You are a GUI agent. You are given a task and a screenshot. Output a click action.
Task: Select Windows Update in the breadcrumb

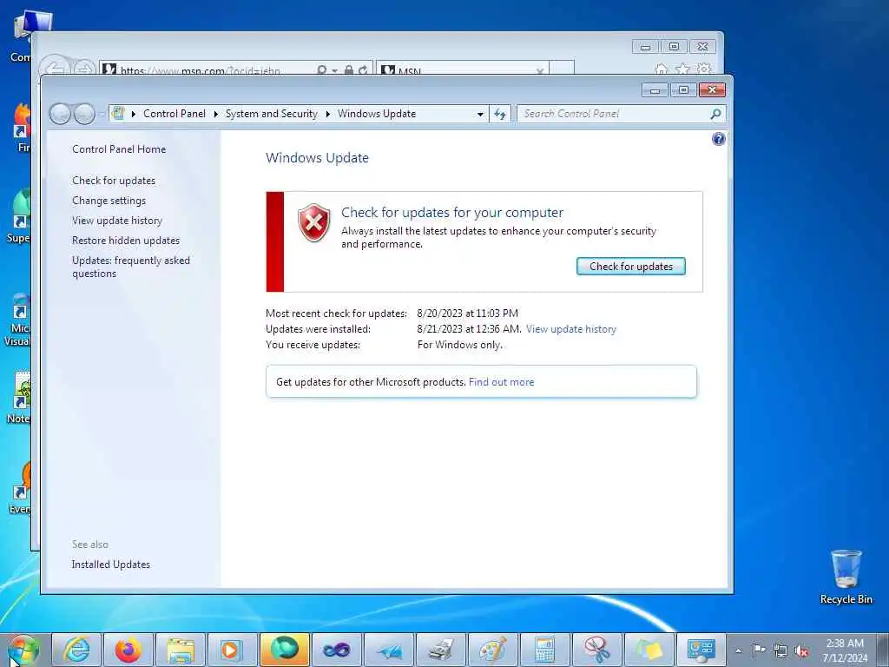(377, 114)
